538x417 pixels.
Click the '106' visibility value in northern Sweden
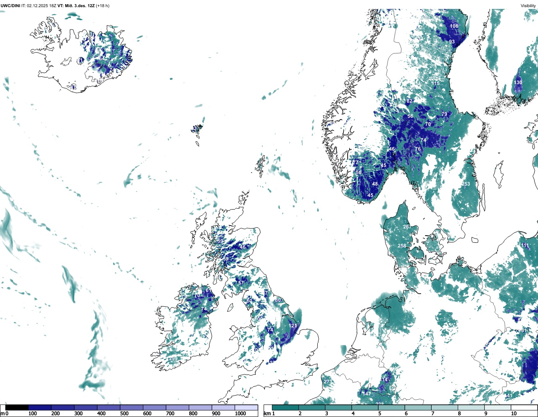pyautogui.click(x=454, y=26)
